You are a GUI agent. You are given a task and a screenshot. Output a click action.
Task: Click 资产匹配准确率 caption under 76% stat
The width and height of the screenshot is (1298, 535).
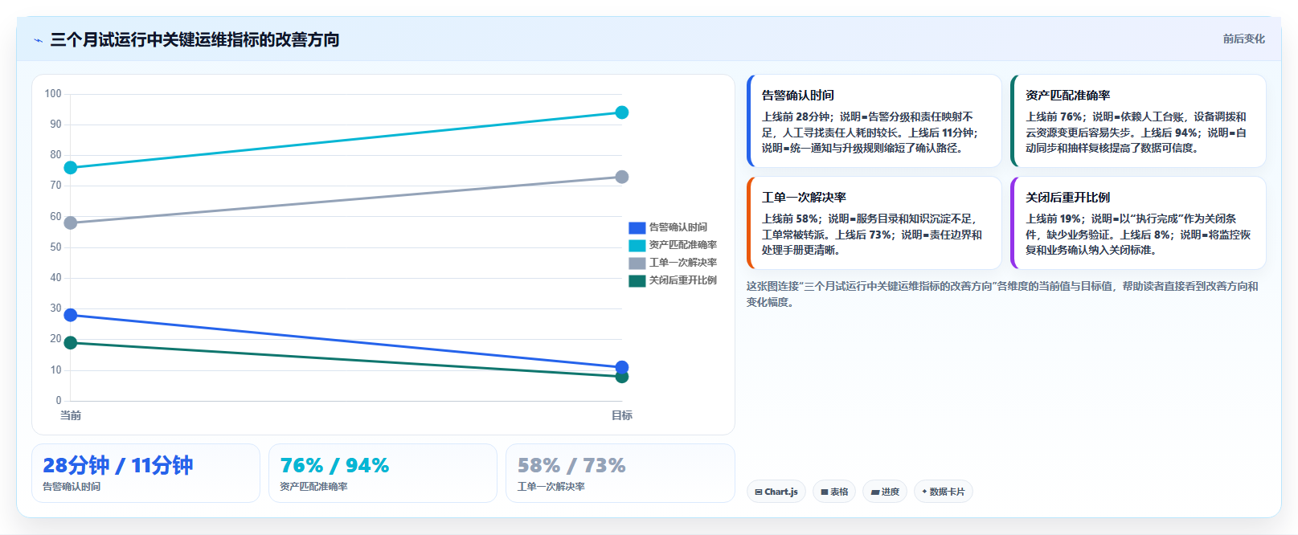[313, 487]
